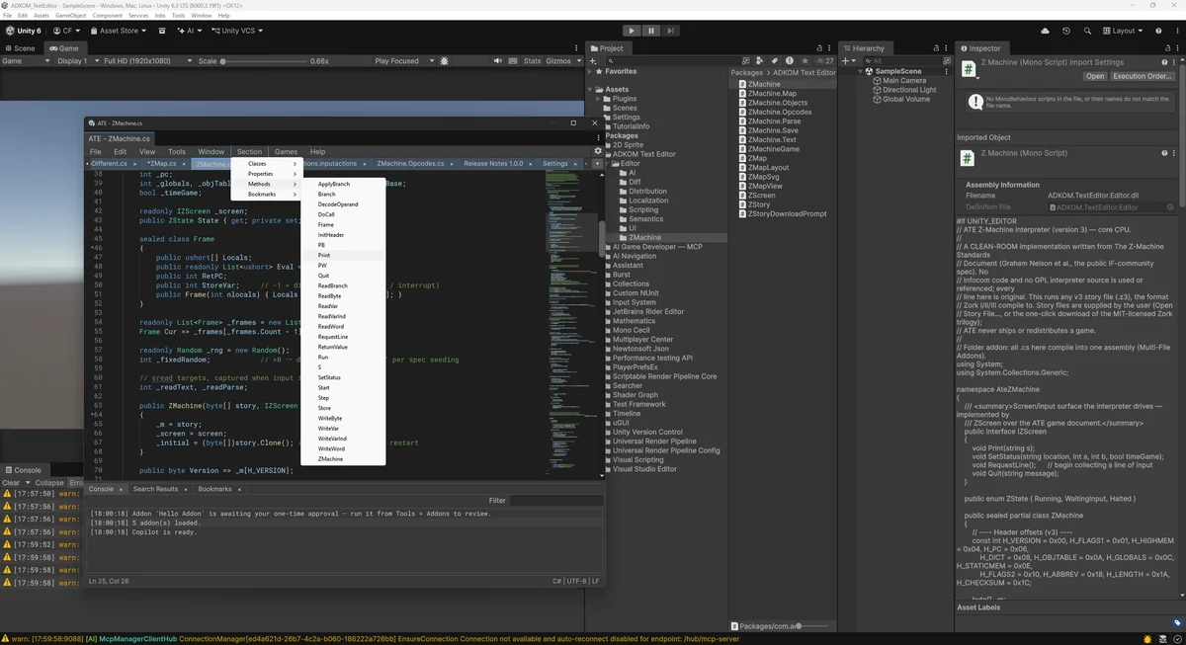The image size is (1186, 645).
Task: Open the ATE Tools menu
Action: [x=177, y=152]
